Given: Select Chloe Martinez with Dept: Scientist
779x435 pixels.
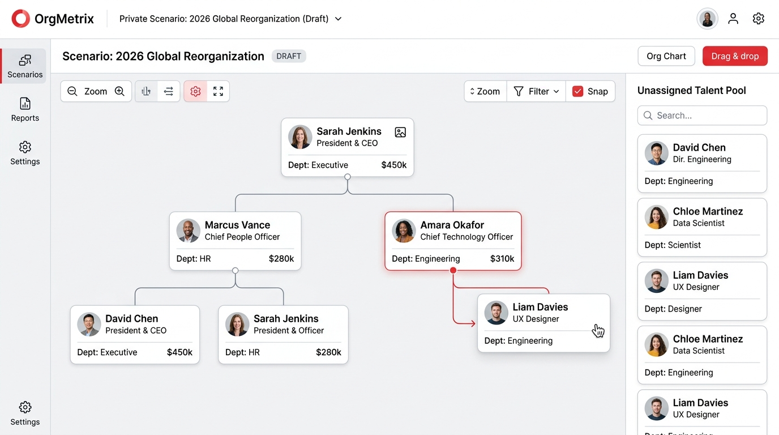Looking at the screenshot, I should tap(702, 227).
